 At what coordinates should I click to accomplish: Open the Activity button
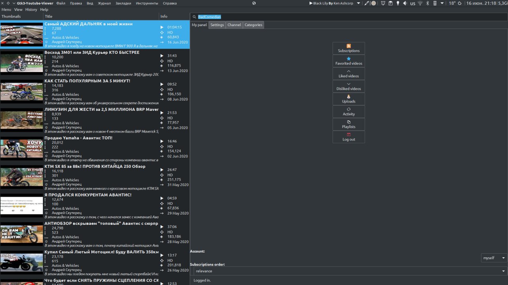click(x=349, y=112)
